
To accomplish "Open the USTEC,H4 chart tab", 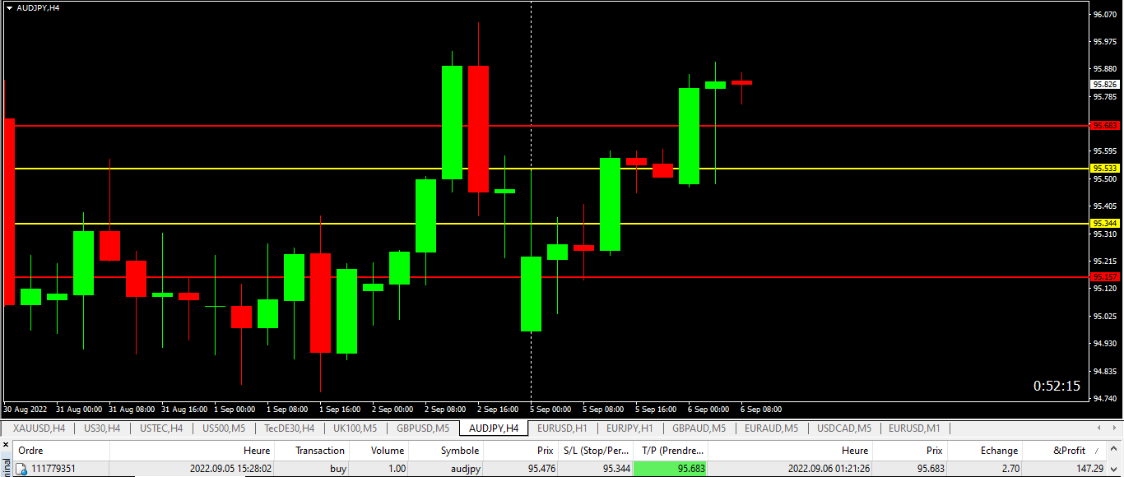I will point(161,428).
